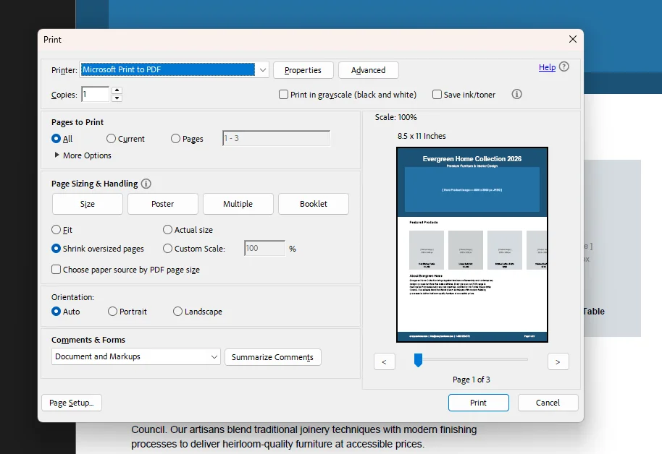
Task: Select Portrait orientation
Action: point(112,312)
